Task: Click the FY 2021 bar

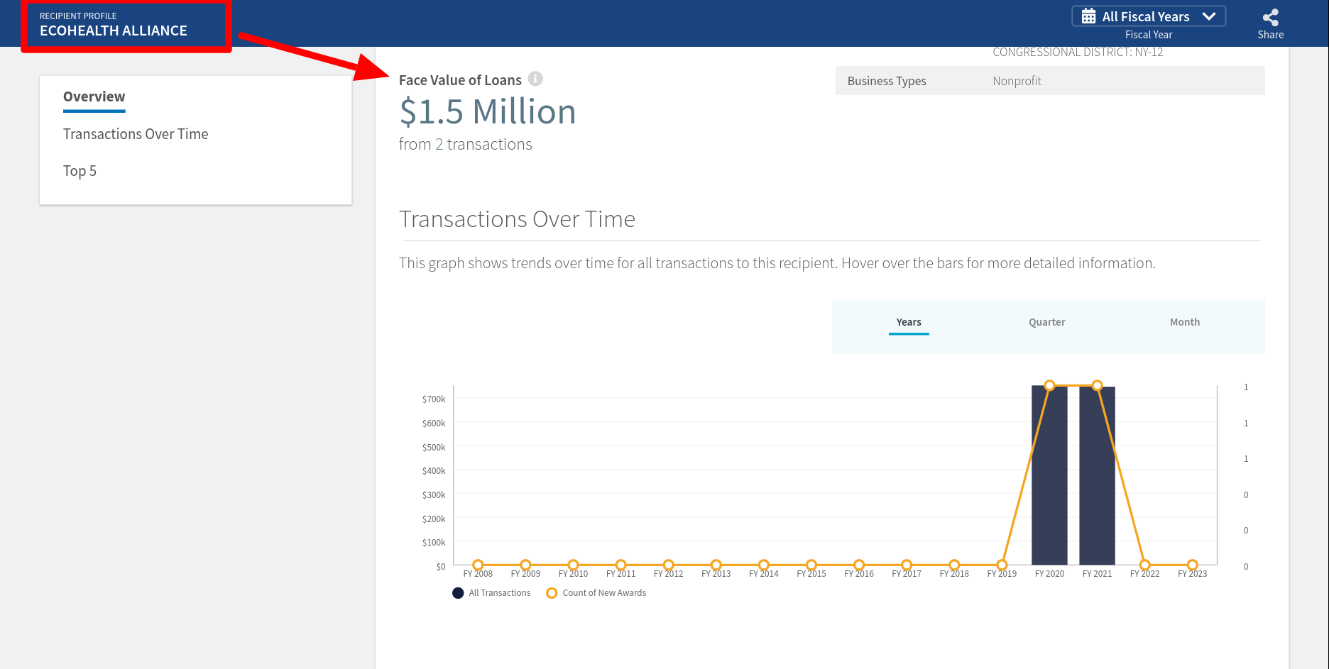Action: point(1097,482)
